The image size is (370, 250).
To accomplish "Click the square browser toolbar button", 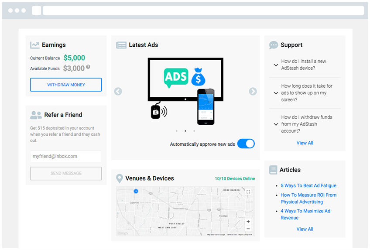I will click(37, 10).
